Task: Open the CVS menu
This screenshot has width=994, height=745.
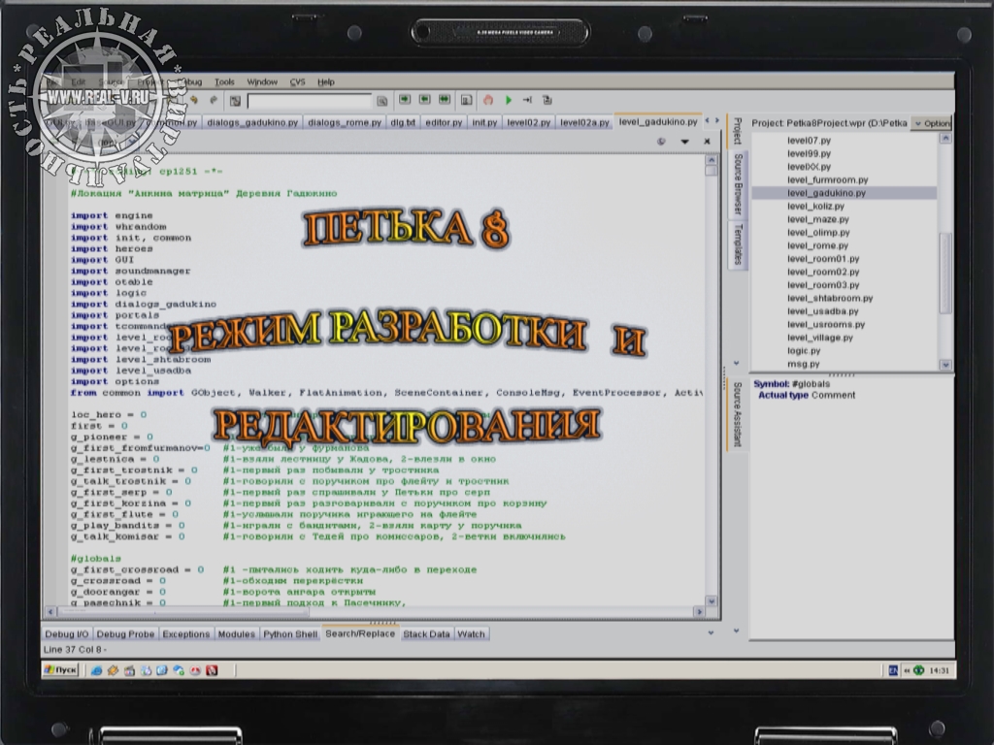Action: [x=297, y=82]
